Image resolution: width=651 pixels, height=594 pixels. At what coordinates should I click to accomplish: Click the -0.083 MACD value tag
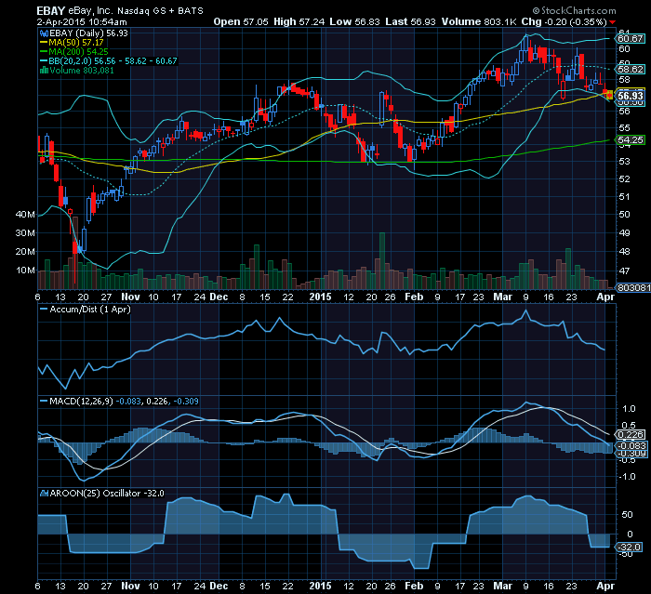coord(631,446)
